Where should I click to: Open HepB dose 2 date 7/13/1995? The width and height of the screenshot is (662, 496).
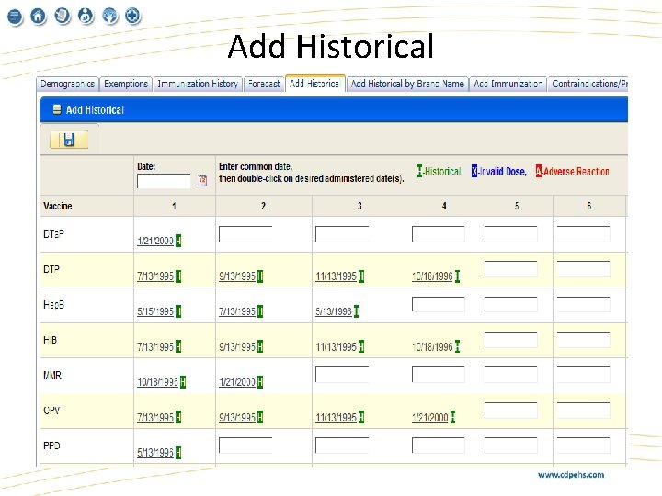[237, 311]
